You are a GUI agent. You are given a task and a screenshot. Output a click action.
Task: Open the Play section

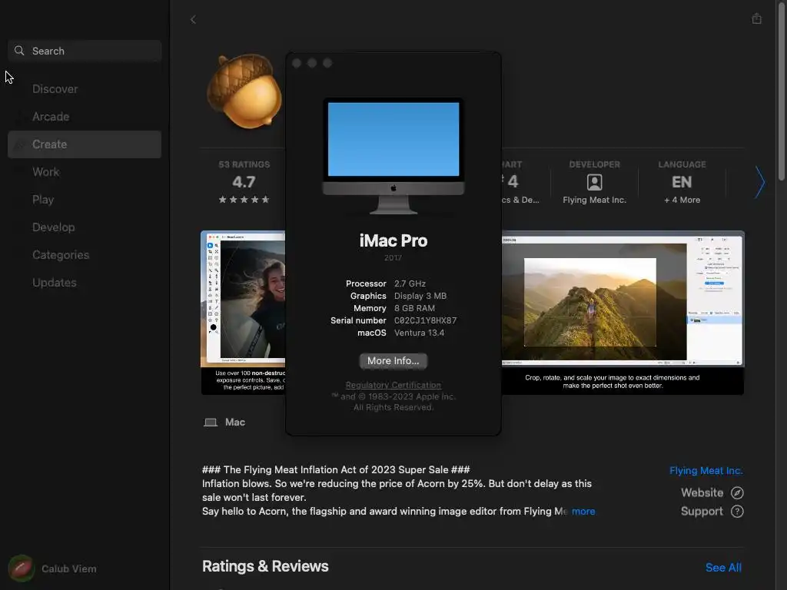point(43,200)
